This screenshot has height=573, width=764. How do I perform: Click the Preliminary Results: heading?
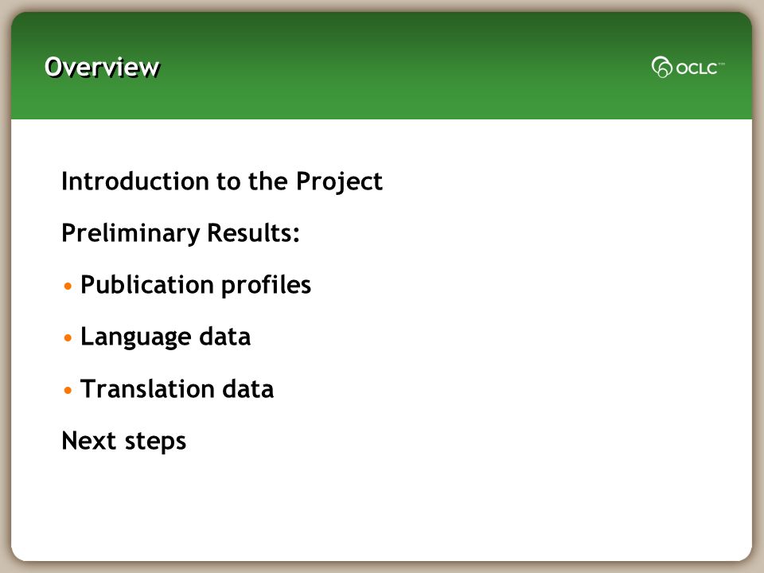(x=181, y=233)
